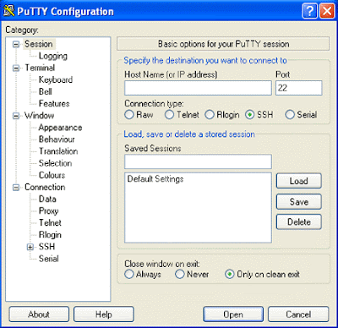The width and height of the screenshot is (338, 328).
Task: Click the Load session button
Action: [x=299, y=181]
